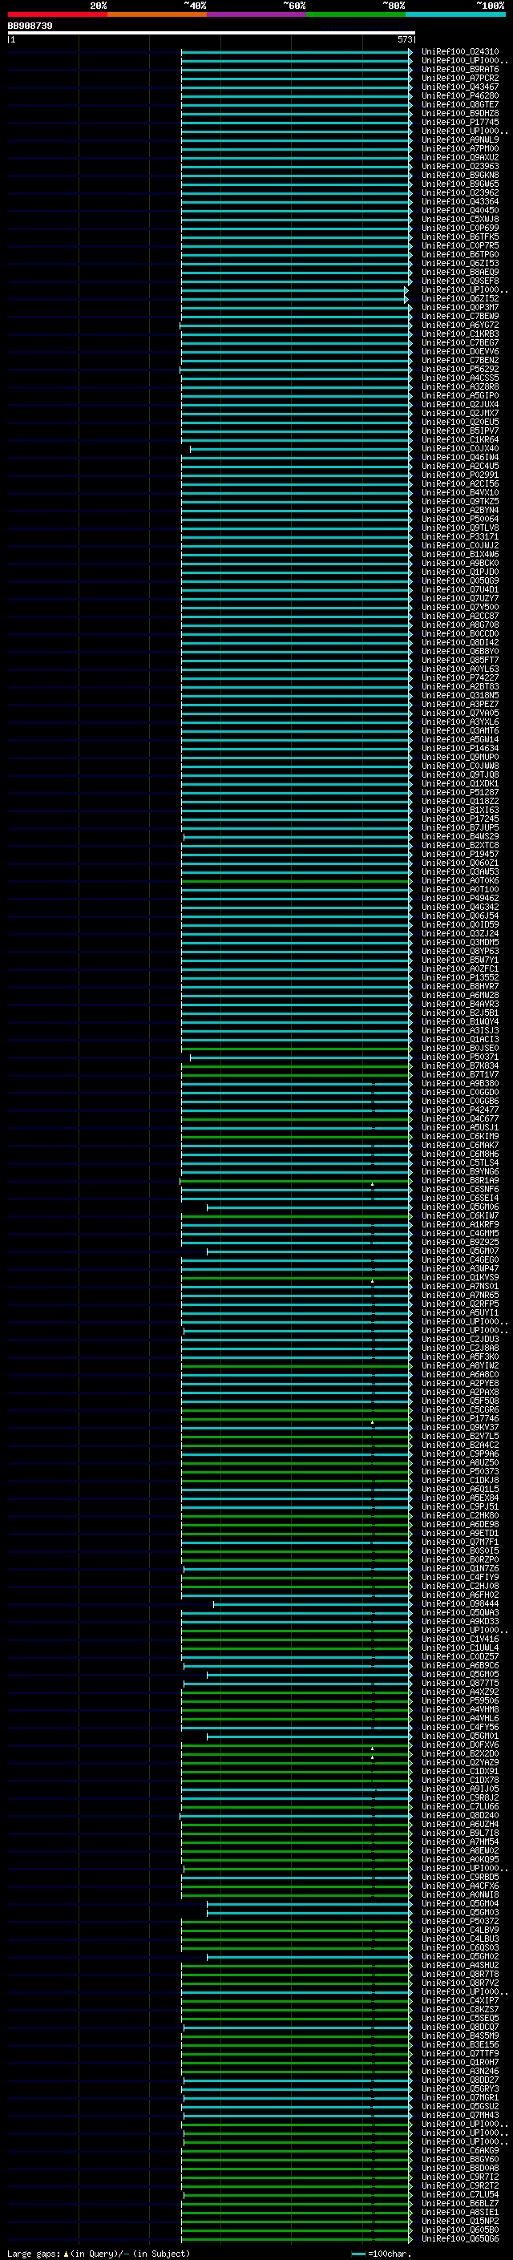513x2260 pixels.
Task: Select the UniRef100_Q7TTF9 label
Action: 460,2053
